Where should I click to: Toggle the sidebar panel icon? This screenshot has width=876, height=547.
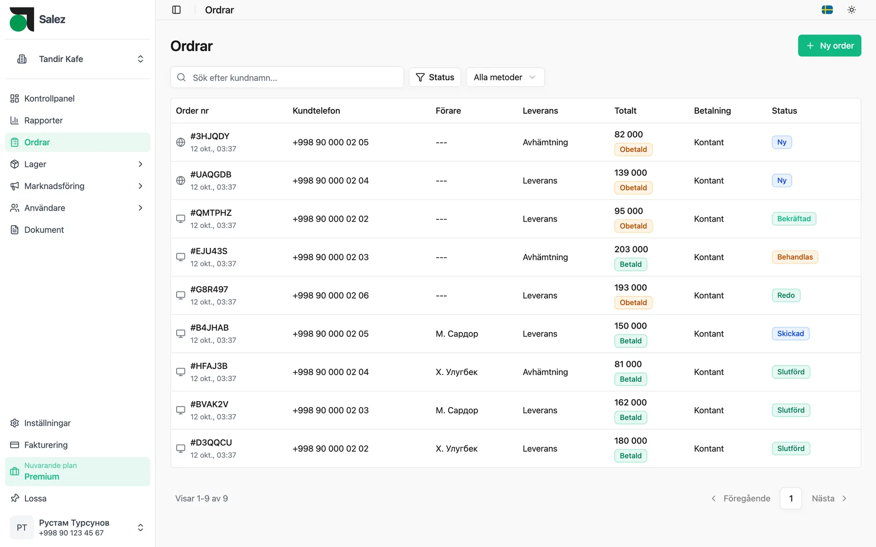click(176, 10)
